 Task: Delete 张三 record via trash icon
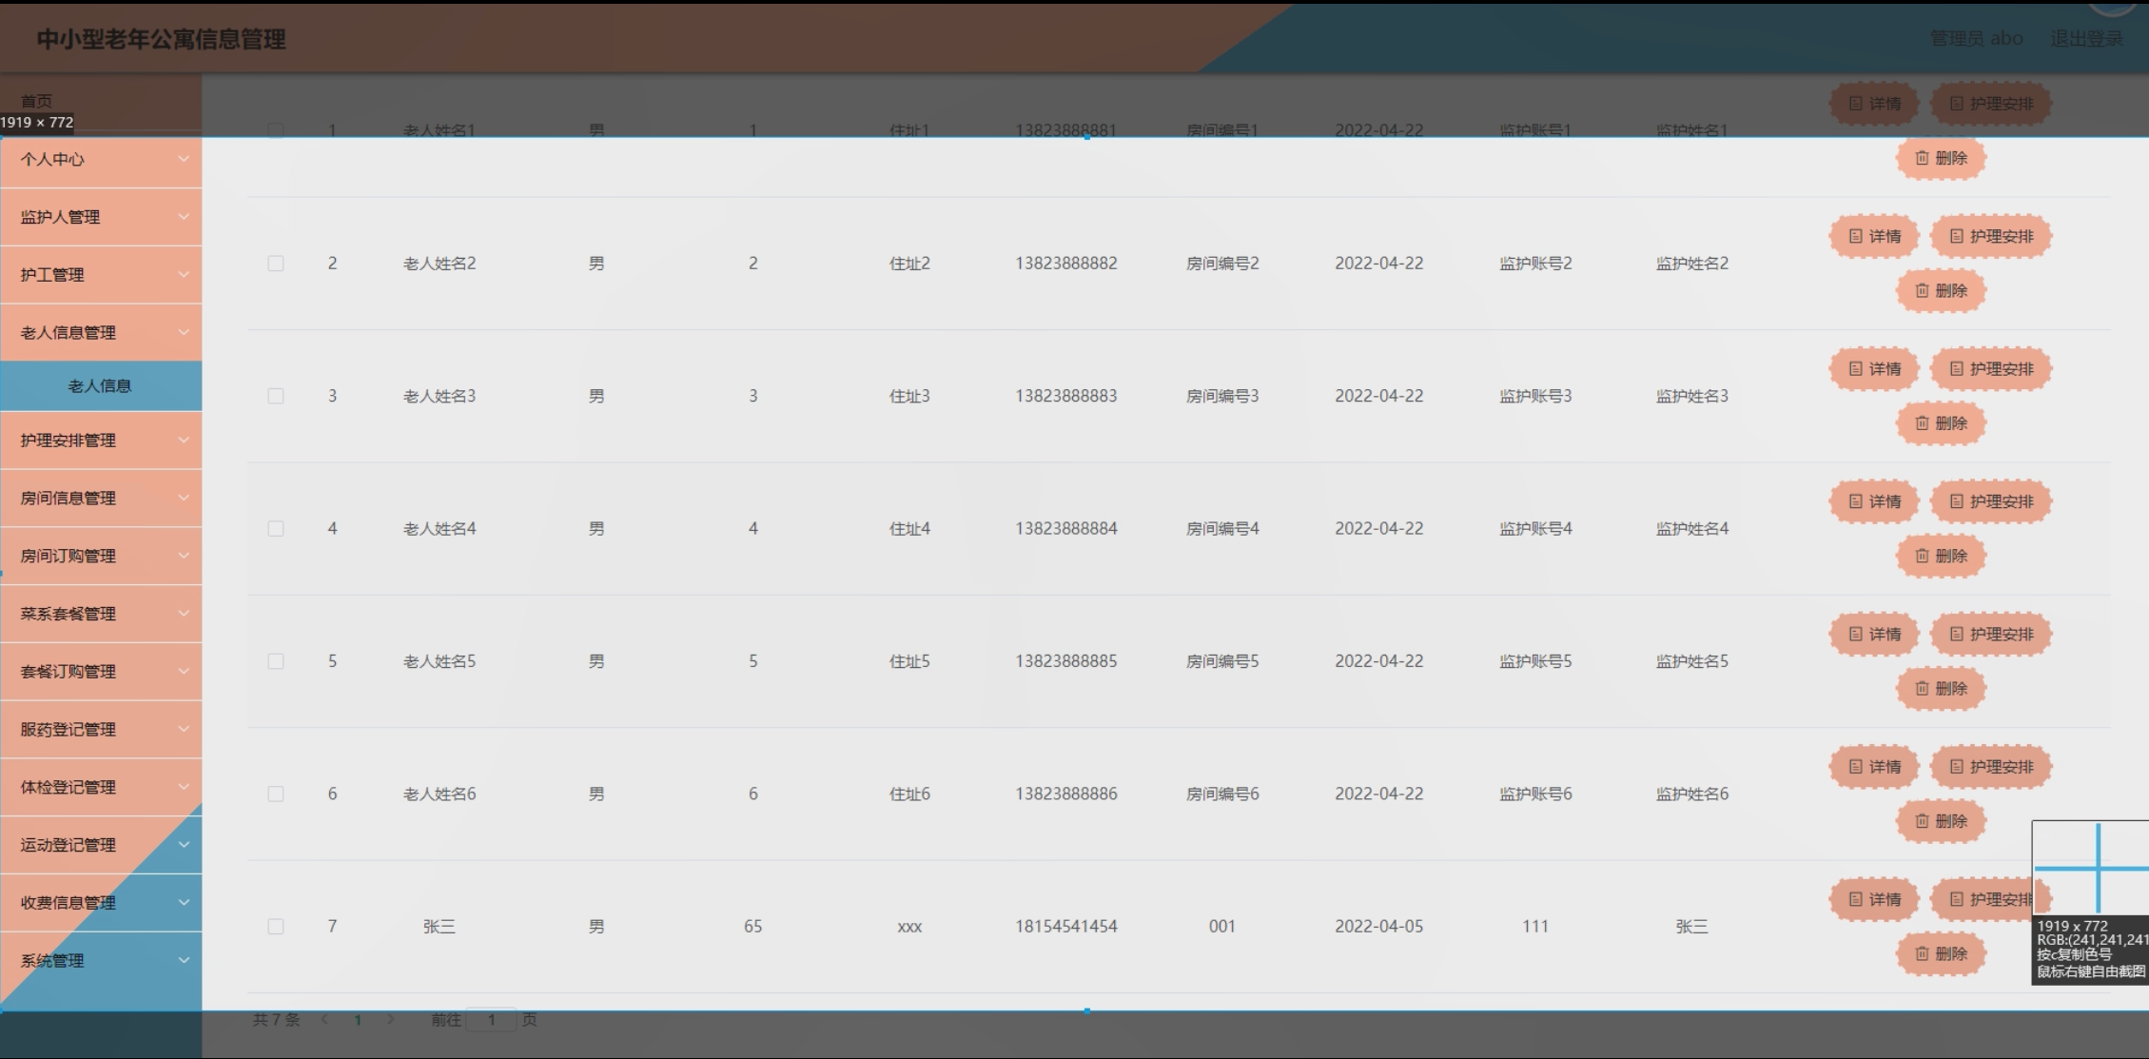(1922, 953)
